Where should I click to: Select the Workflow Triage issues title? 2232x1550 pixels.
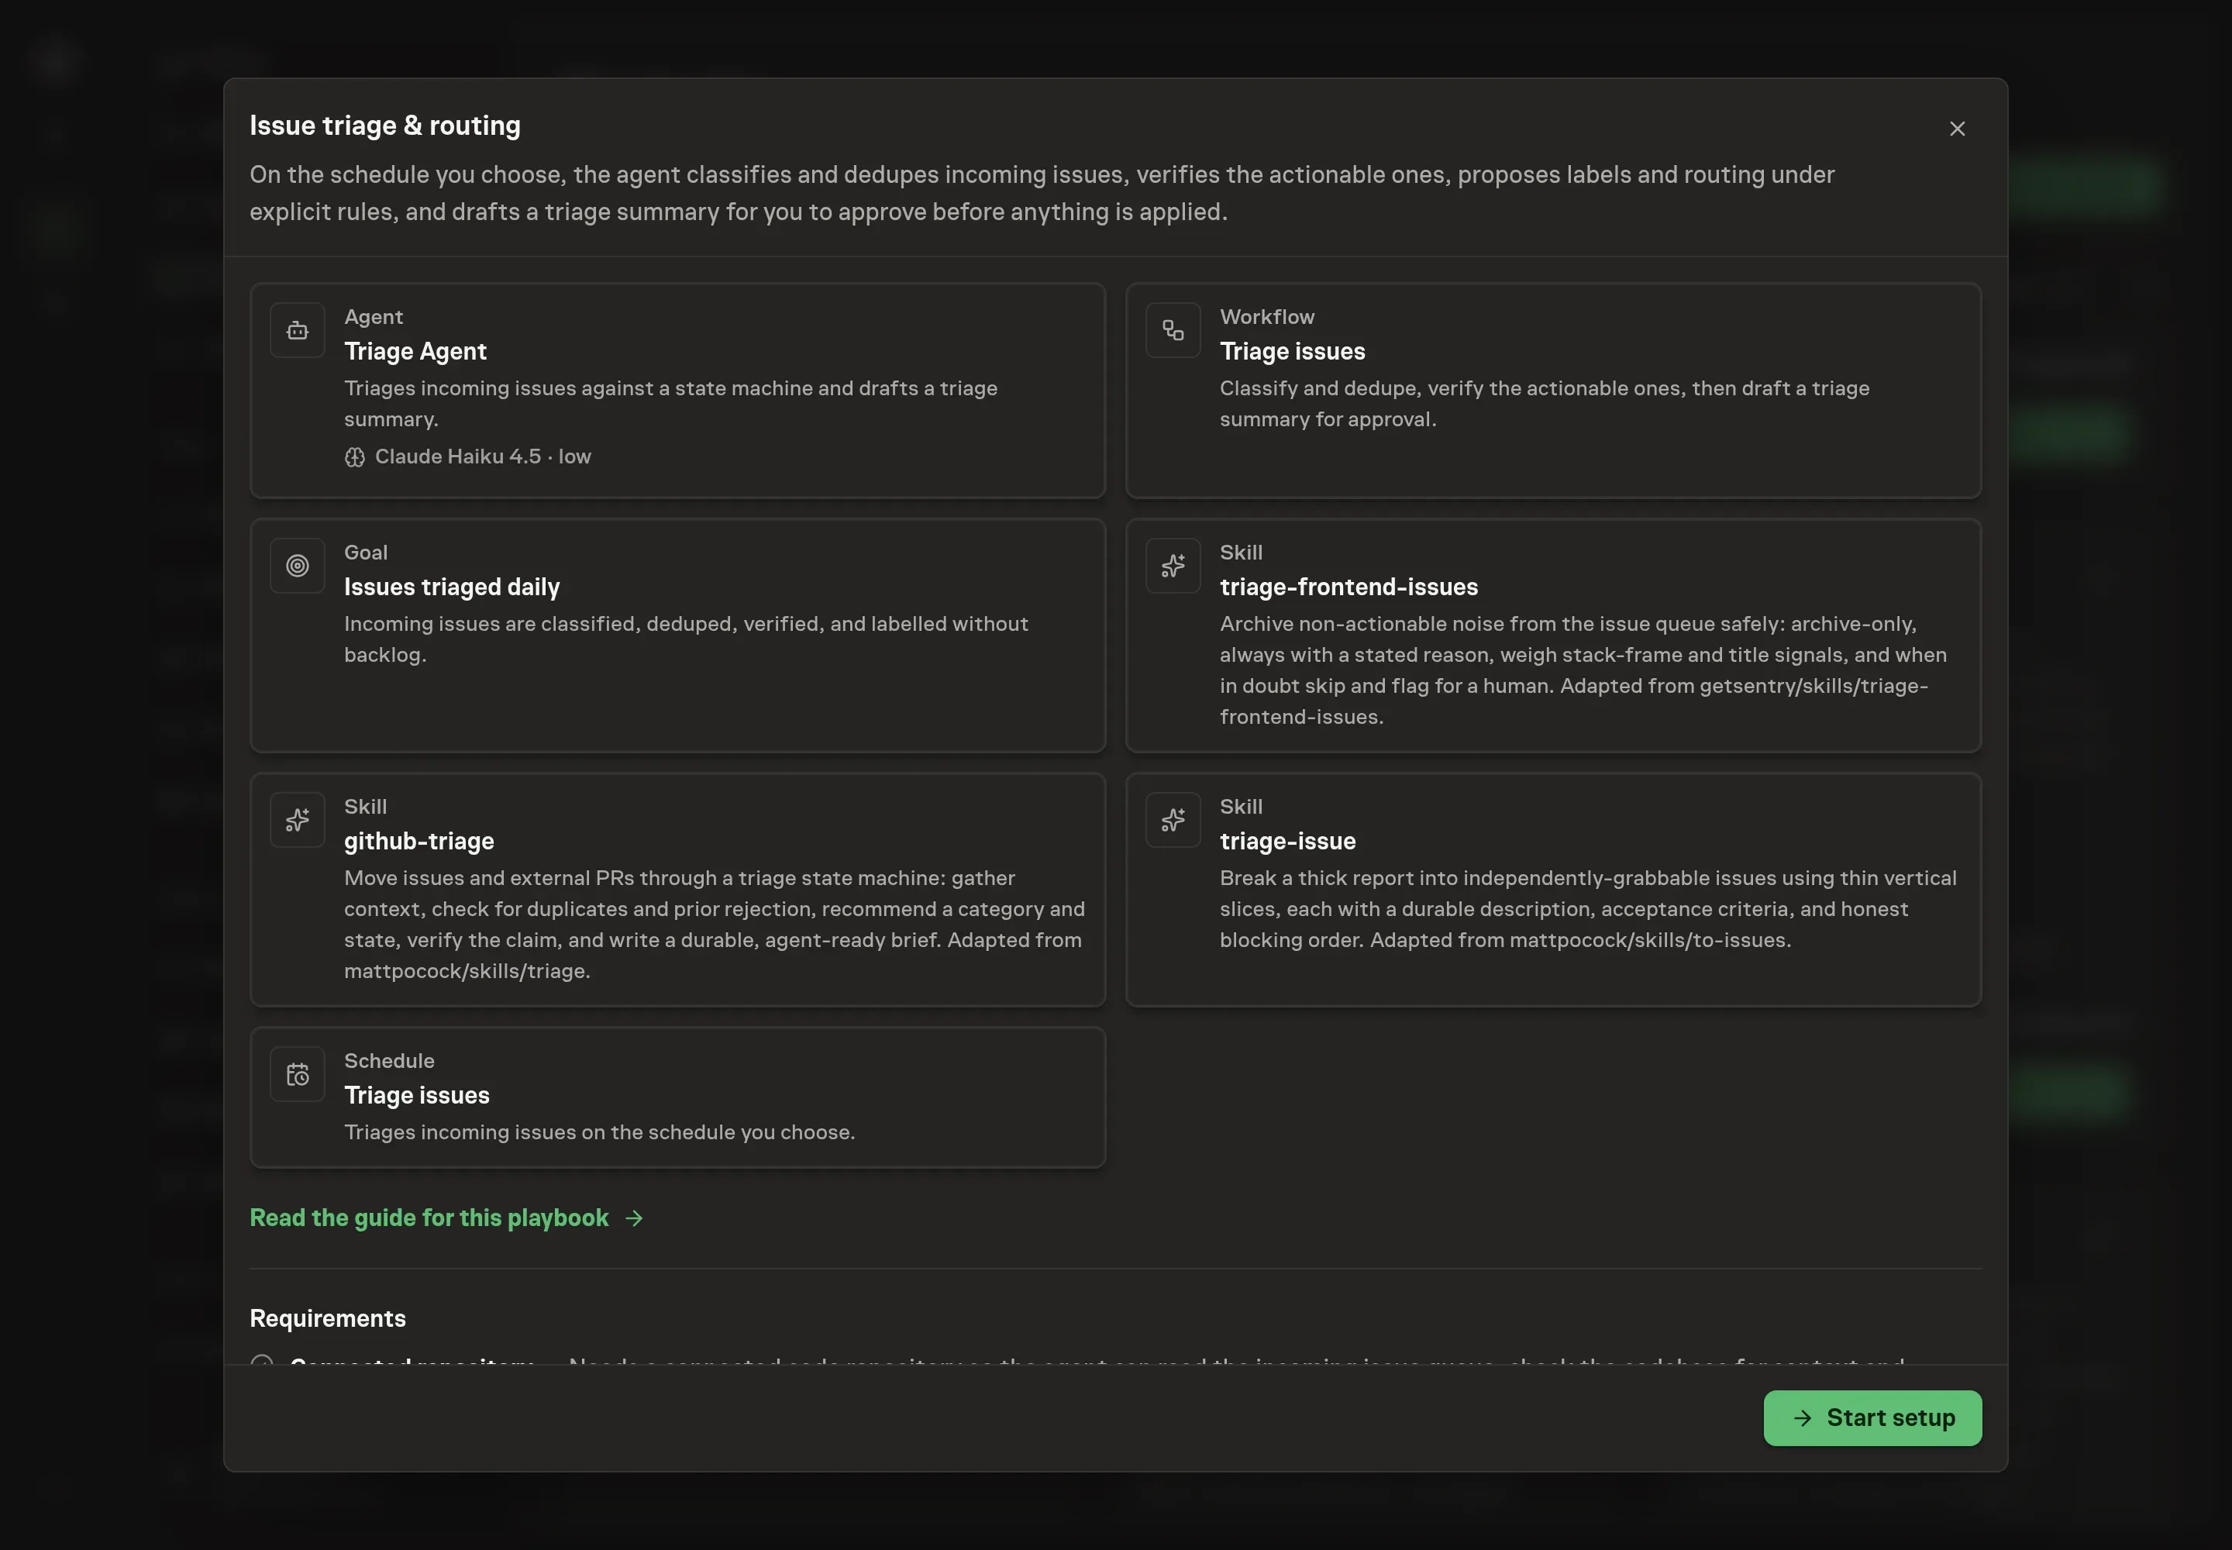click(x=1292, y=350)
